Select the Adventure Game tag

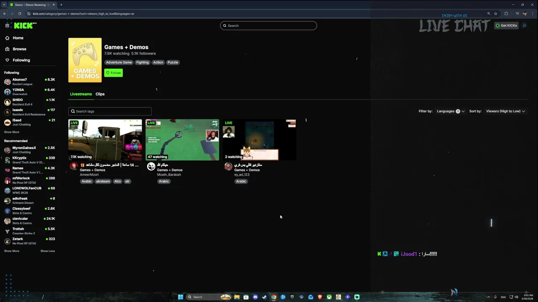coord(119,62)
